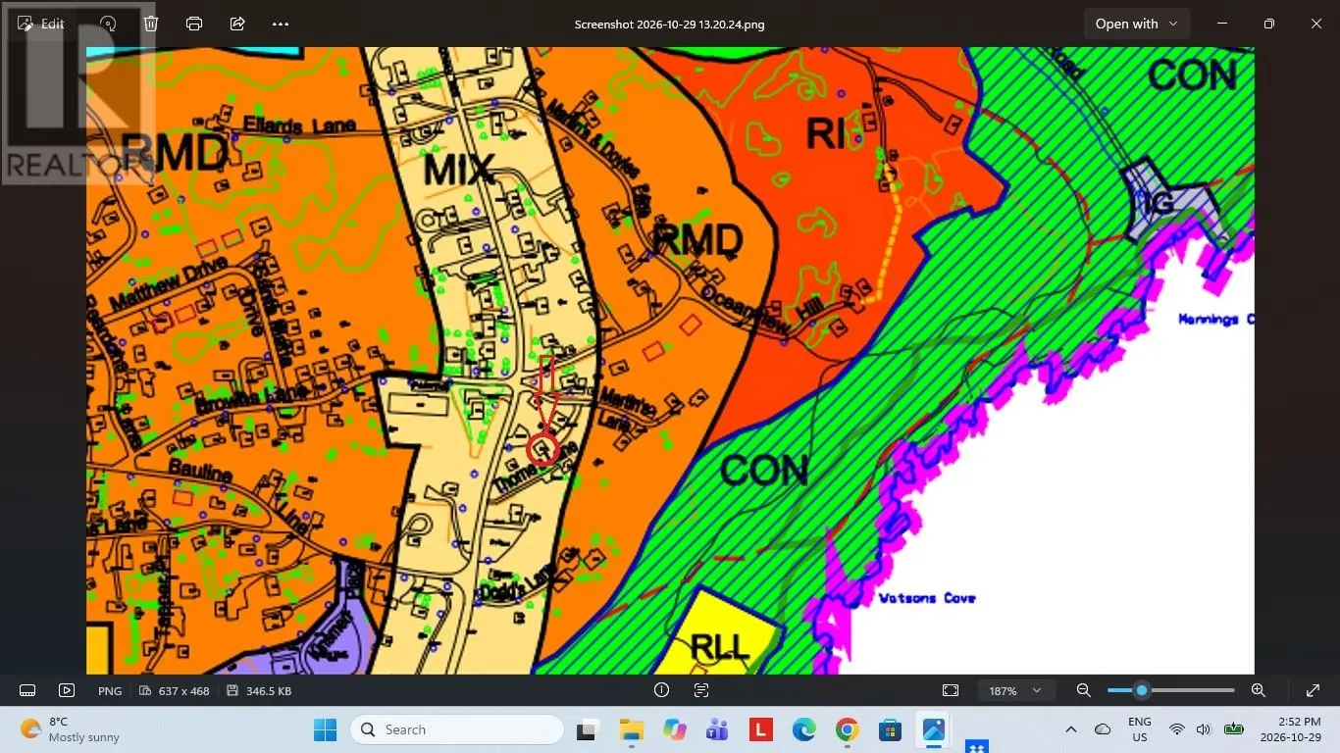Launch Google Chrome from the taskbar

coord(847,729)
